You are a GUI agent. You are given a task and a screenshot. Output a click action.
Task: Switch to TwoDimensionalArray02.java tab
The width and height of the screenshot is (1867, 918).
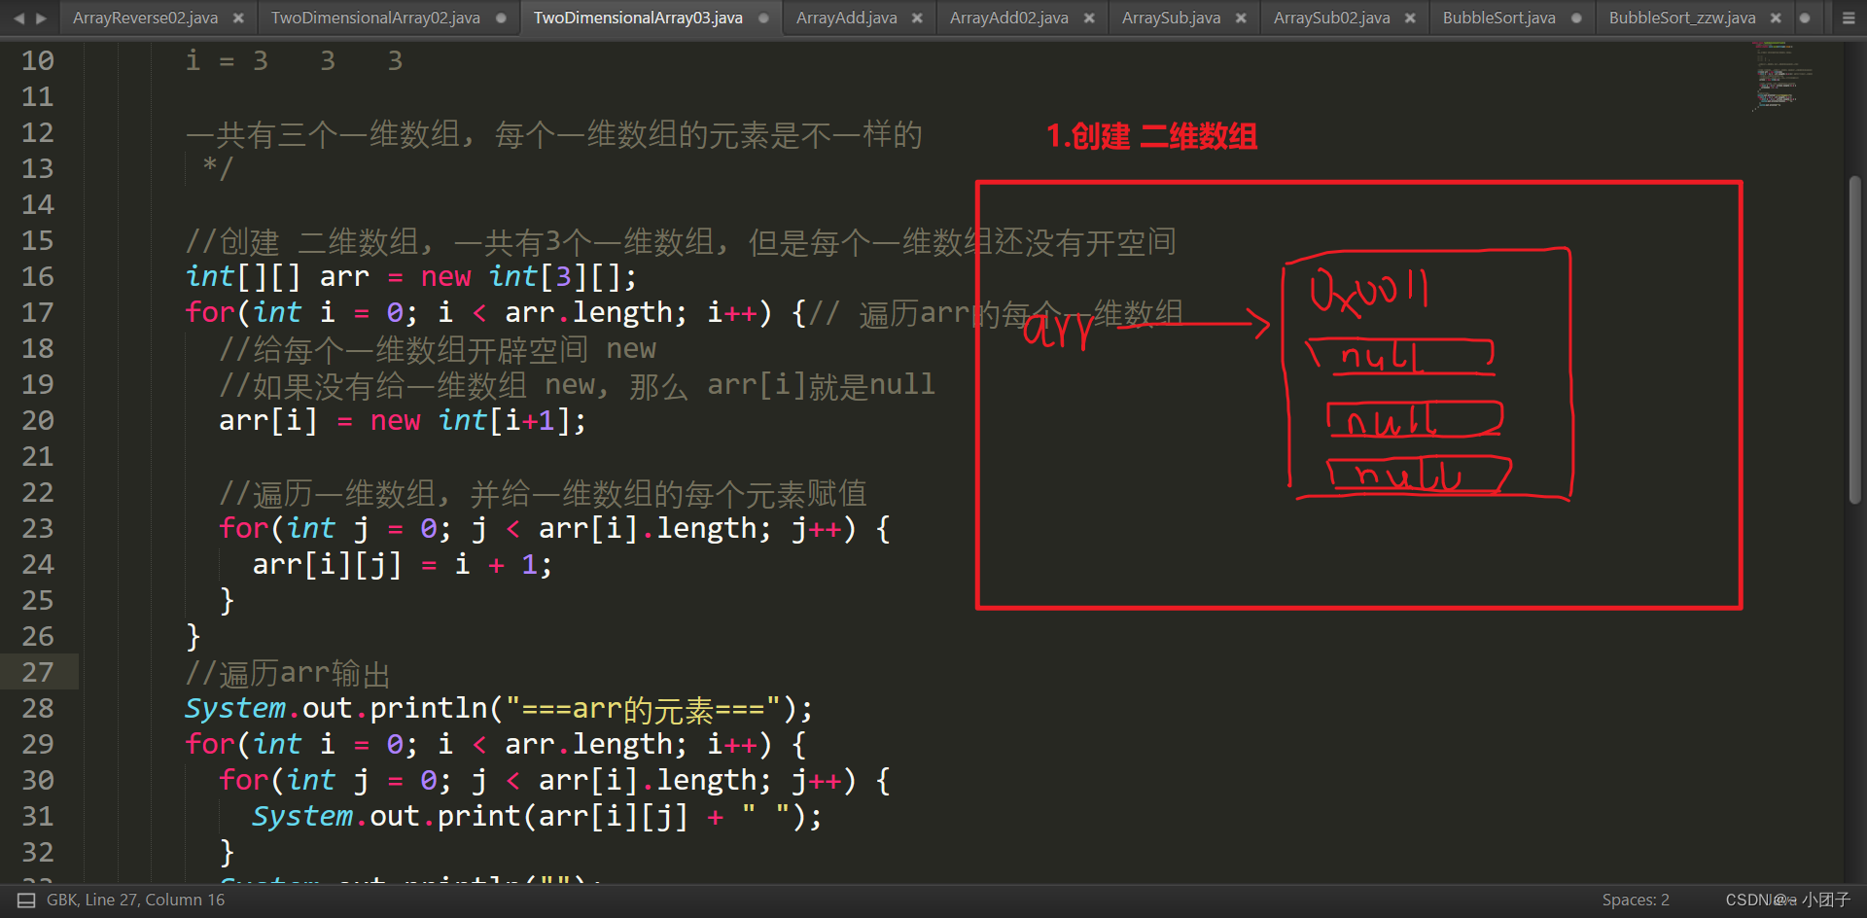pyautogui.click(x=375, y=18)
